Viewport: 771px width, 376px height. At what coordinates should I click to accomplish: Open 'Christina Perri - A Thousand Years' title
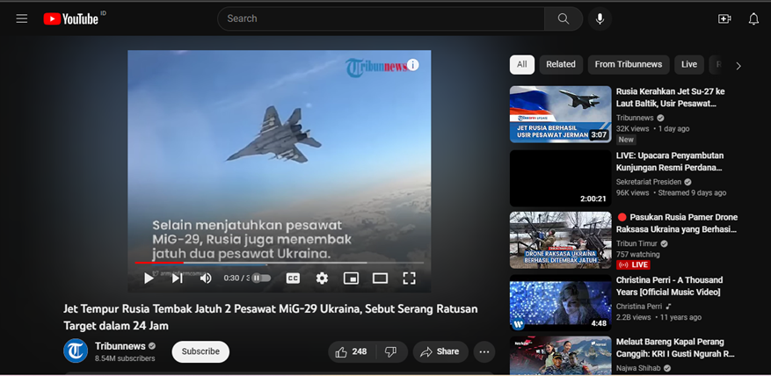[x=669, y=286]
